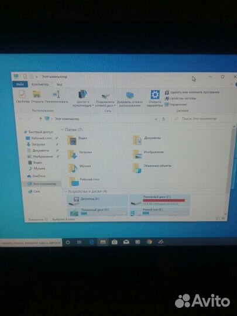
Task: Collapse the Устройства и диски (4) group
Action: (66, 191)
